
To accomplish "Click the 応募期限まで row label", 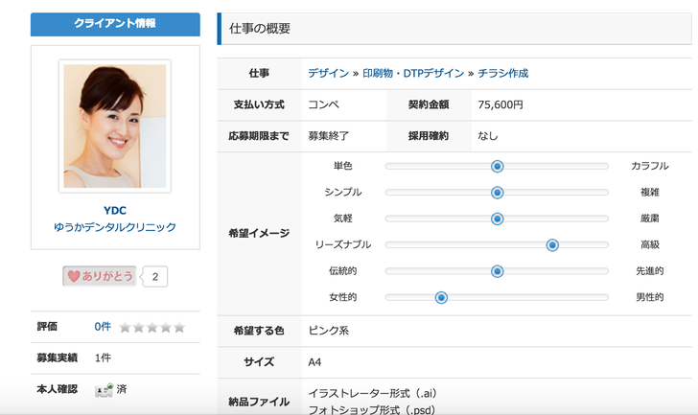I will coord(259,136).
